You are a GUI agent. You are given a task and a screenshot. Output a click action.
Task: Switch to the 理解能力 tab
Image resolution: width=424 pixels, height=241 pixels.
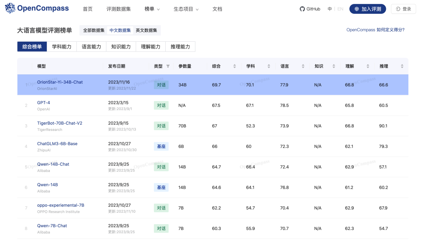[x=151, y=46]
